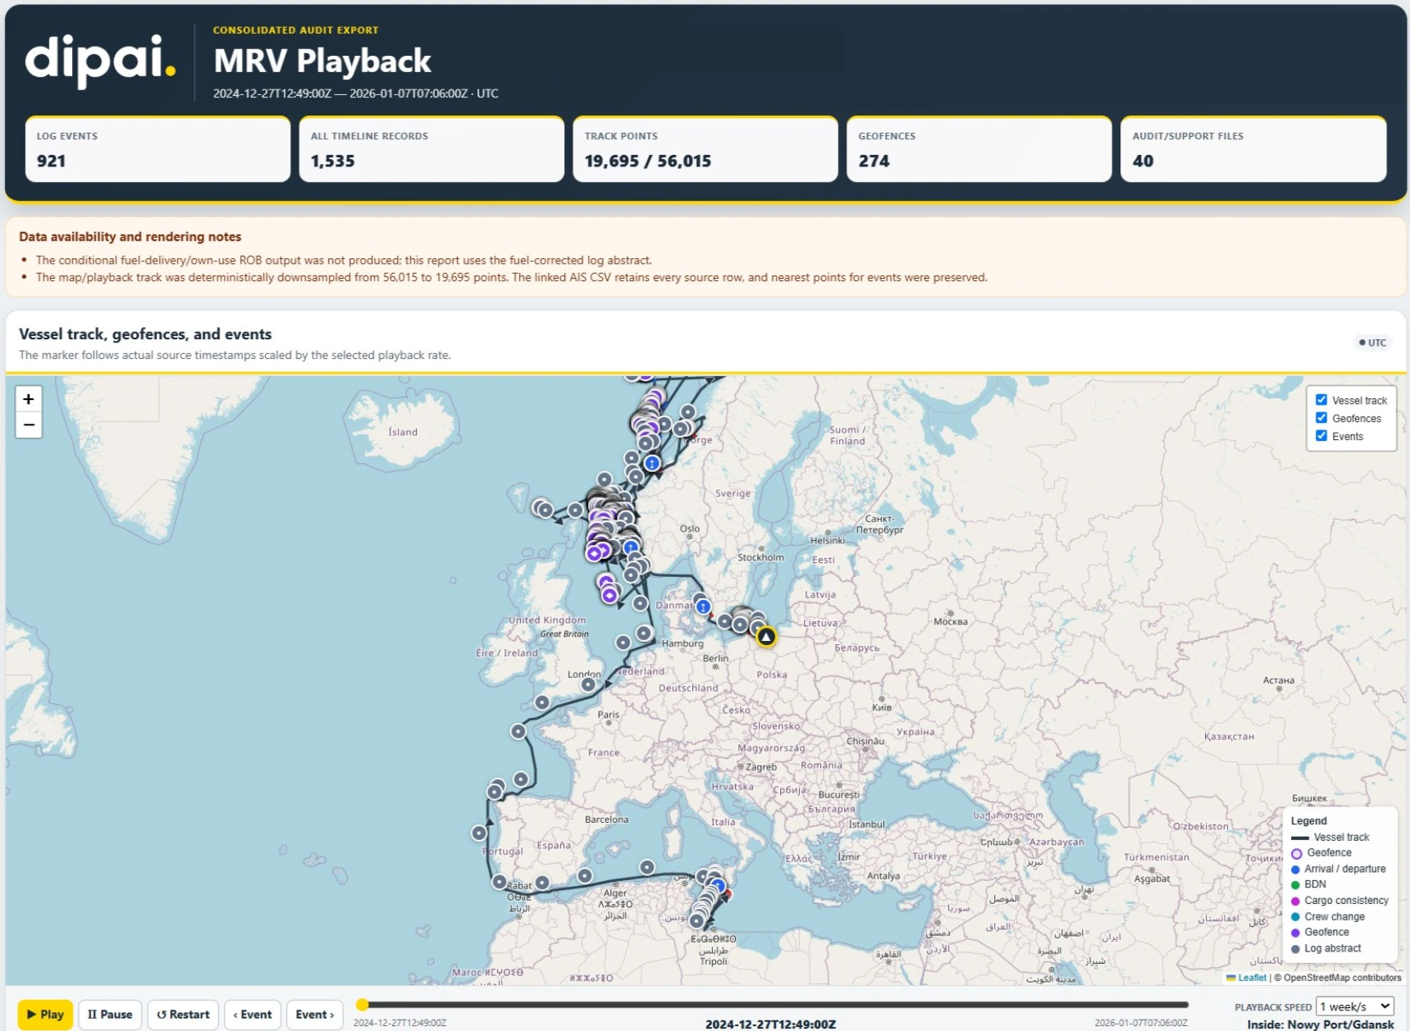
Task: Open the playback speed dropdown
Action: pos(1355,1006)
